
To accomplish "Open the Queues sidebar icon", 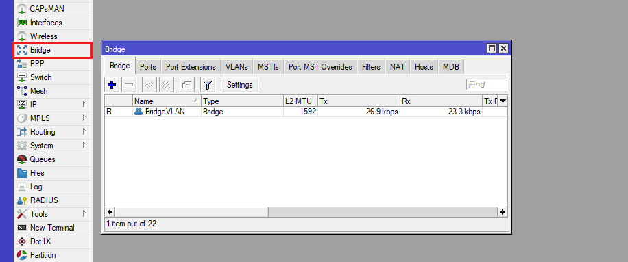I will click(22, 159).
